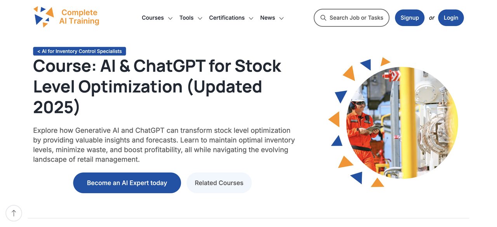Click the Become an AI Expert today button
Viewport: 497px width, 227px height.
(x=127, y=183)
